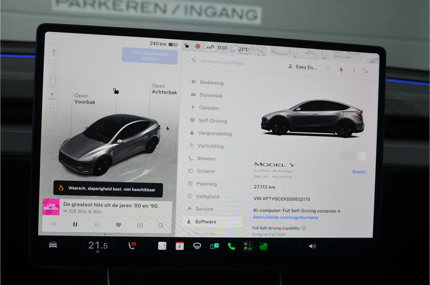Start FSD (Supervised) button
Screen dimensions: 430x285
click(x=150, y=56)
